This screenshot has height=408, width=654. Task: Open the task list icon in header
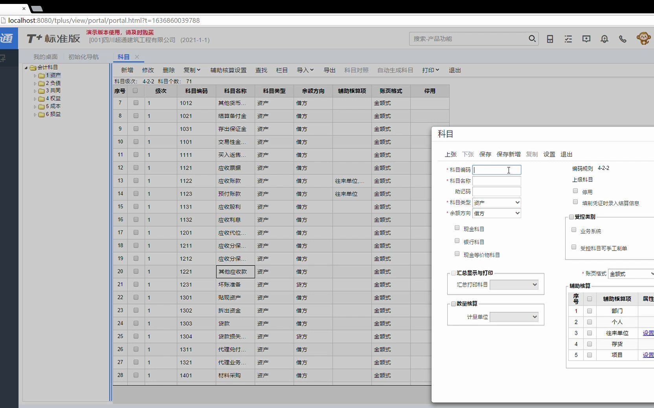pyautogui.click(x=568, y=39)
